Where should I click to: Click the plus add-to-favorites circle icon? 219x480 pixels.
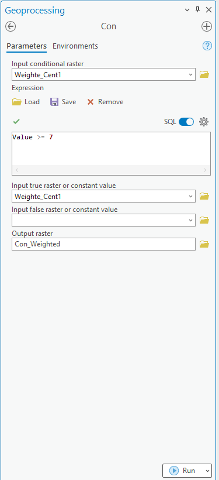[x=207, y=26]
